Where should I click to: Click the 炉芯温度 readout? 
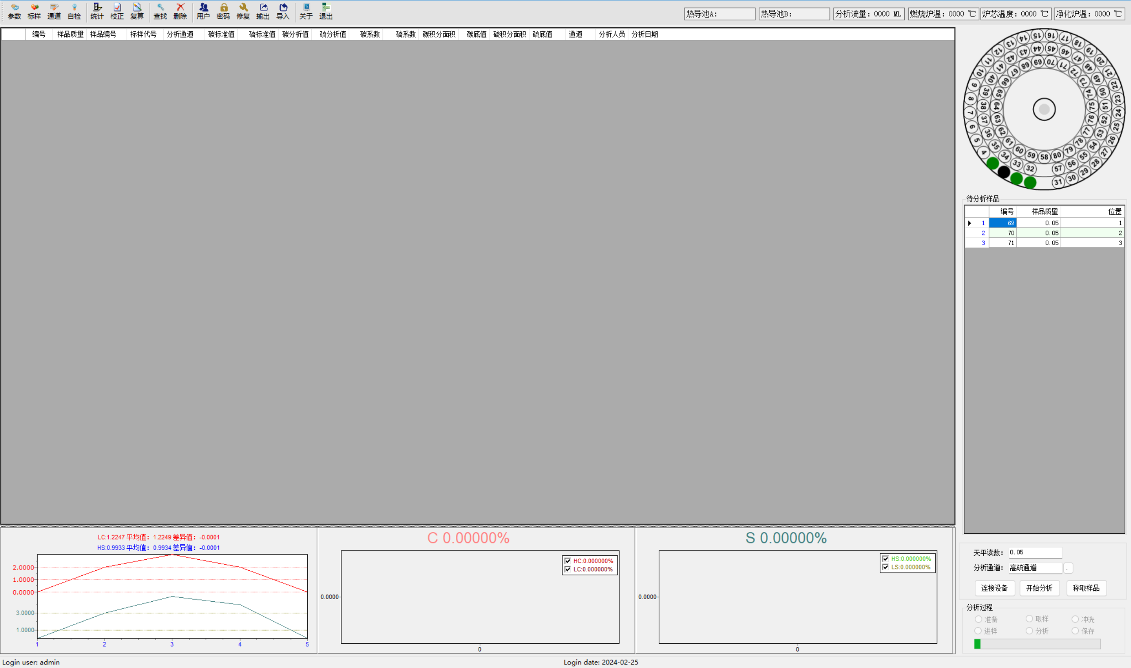tap(1015, 14)
